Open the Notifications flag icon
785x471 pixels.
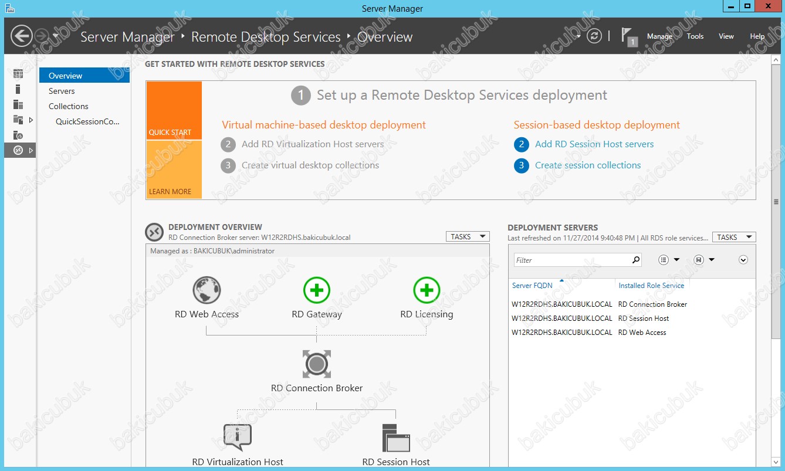(x=629, y=36)
